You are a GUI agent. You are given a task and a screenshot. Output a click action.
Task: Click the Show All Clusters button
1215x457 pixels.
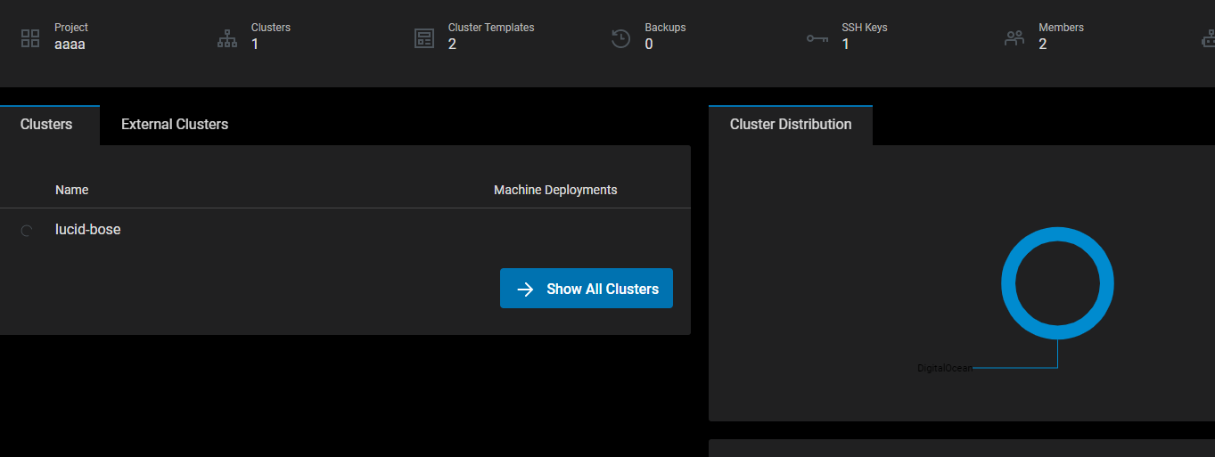(587, 289)
